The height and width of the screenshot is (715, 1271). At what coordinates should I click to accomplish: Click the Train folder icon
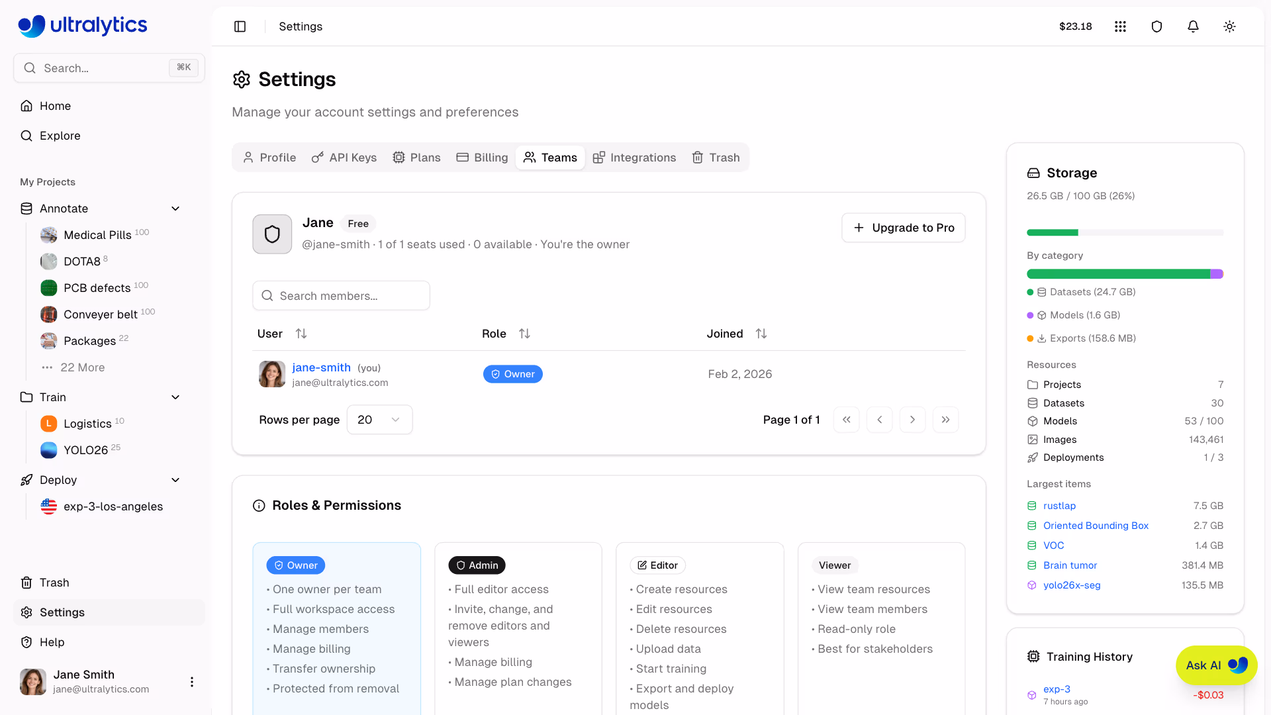(x=26, y=397)
